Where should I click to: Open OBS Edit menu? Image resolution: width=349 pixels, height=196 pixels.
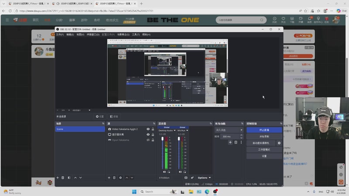(70, 34)
